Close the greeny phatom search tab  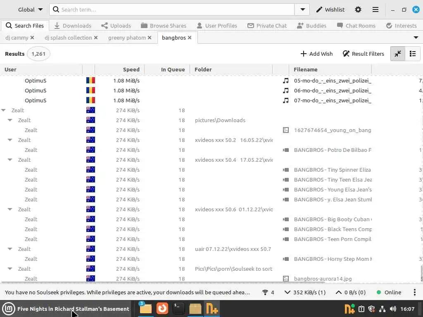tap(150, 38)
